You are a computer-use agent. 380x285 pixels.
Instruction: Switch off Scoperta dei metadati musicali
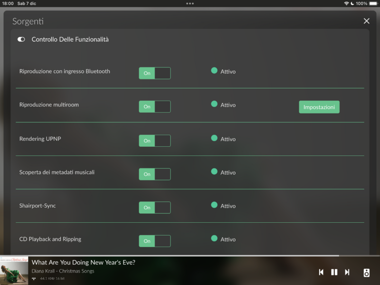[x=154, y=174]
